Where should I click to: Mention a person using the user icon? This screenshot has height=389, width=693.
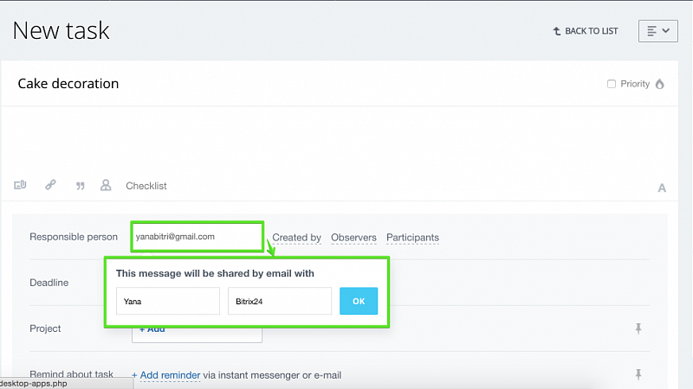(106, 185)
